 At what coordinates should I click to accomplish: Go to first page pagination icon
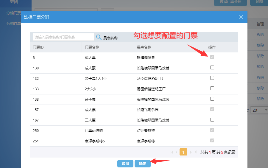[x=172, y=152]
